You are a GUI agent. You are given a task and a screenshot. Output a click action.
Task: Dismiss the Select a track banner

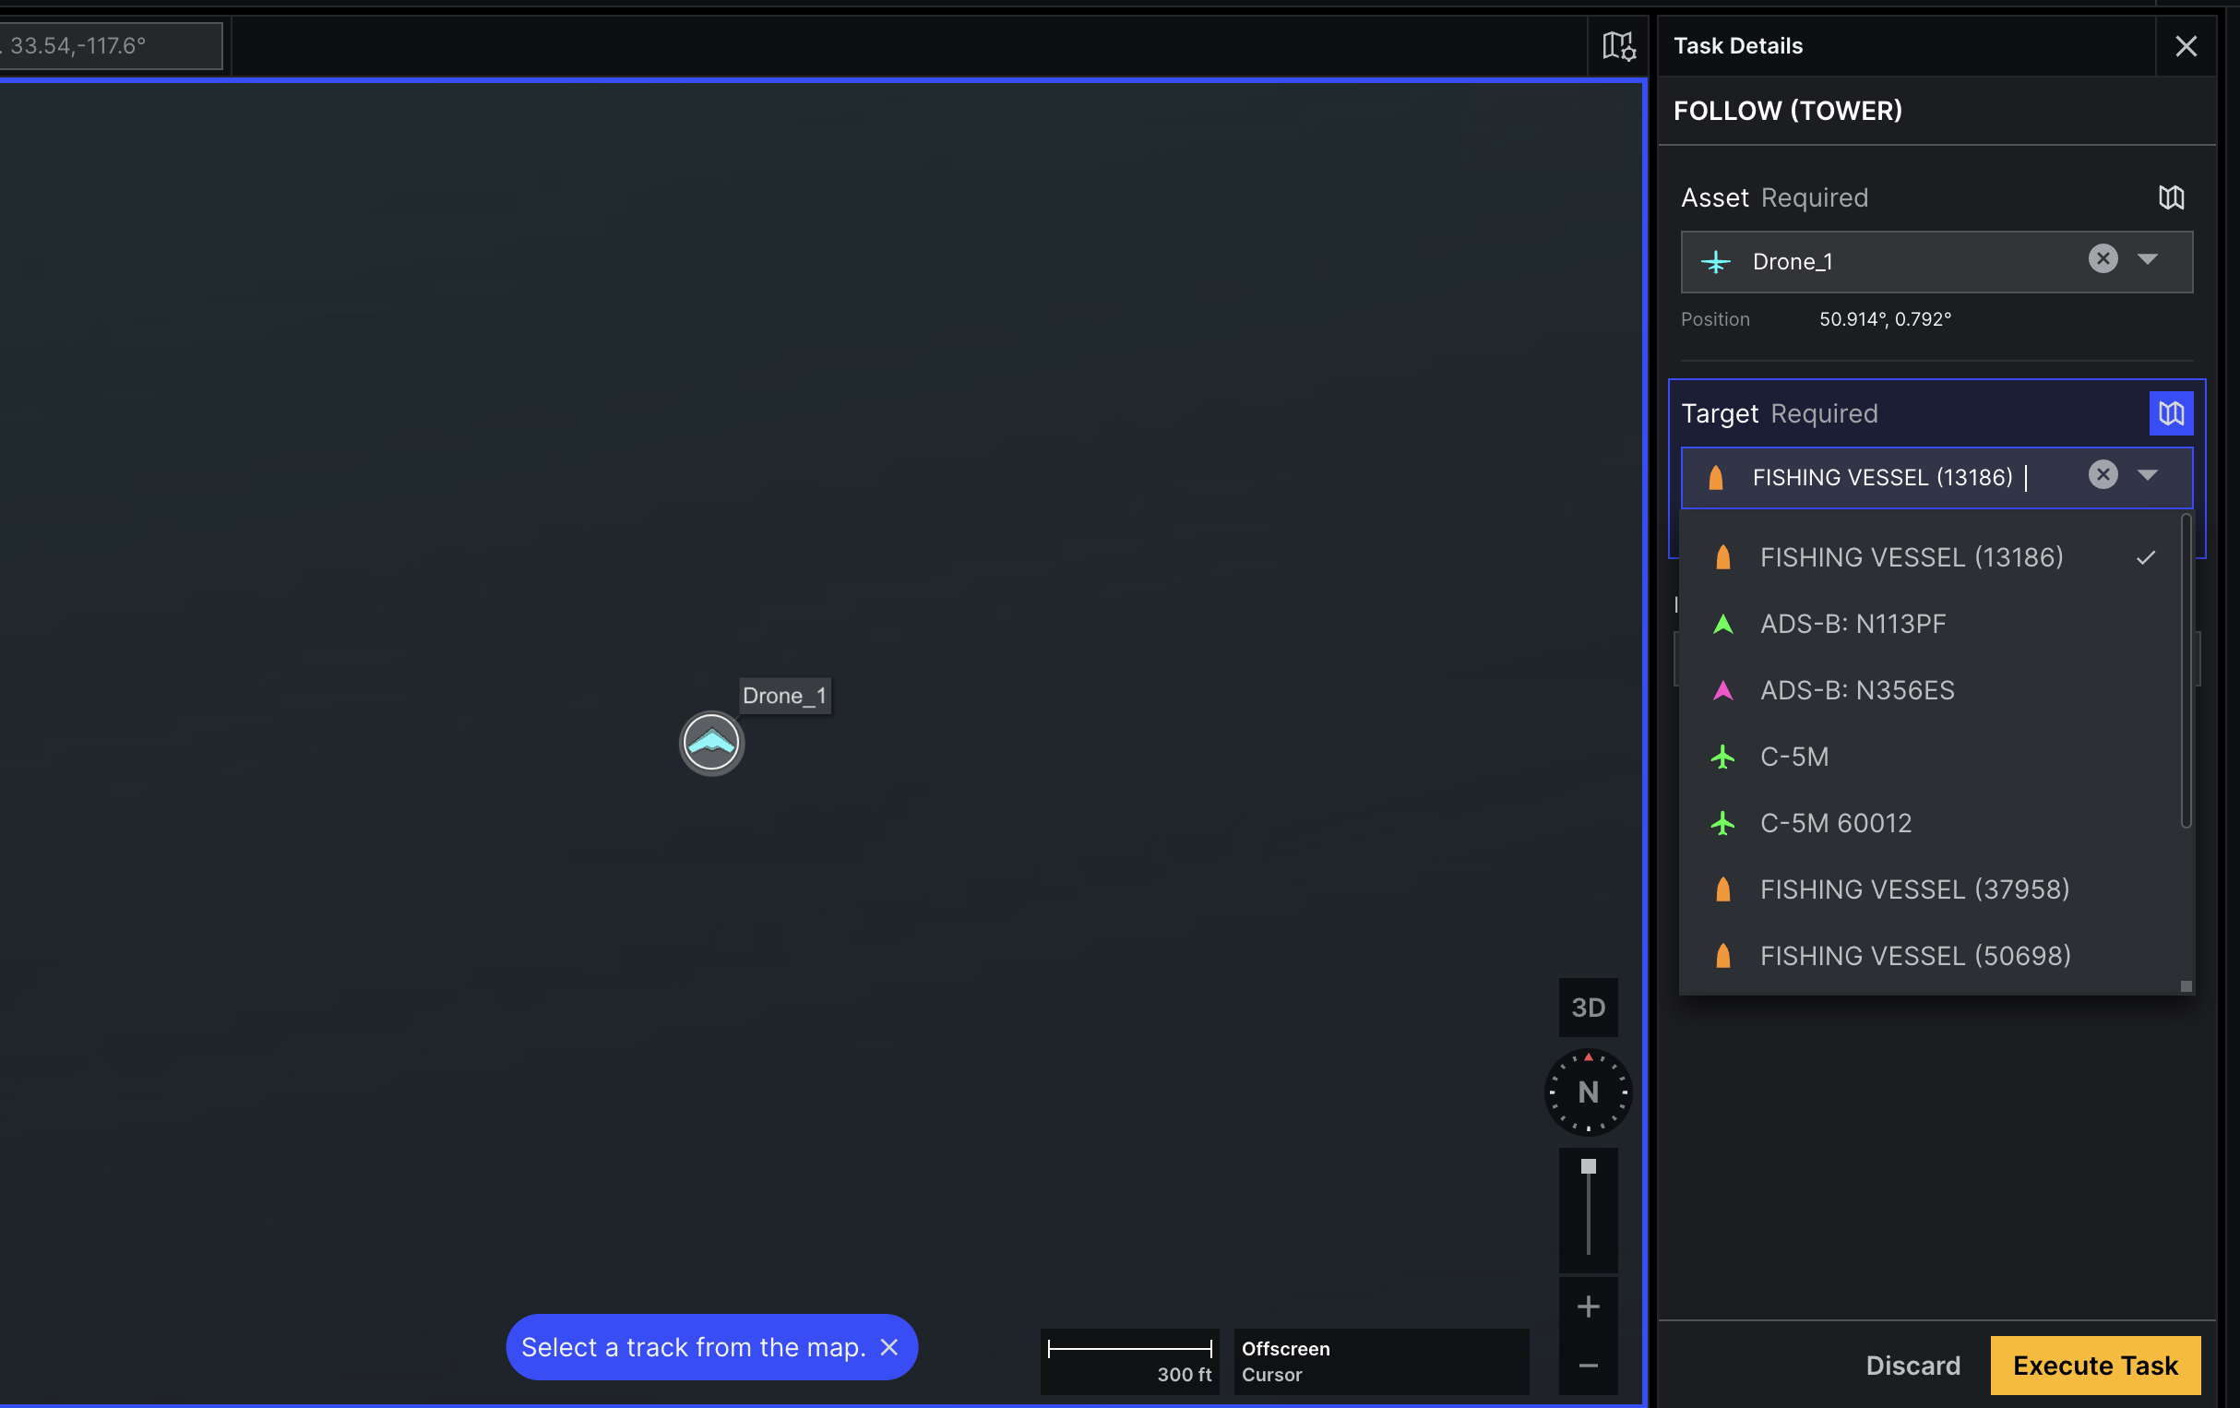889,1346
